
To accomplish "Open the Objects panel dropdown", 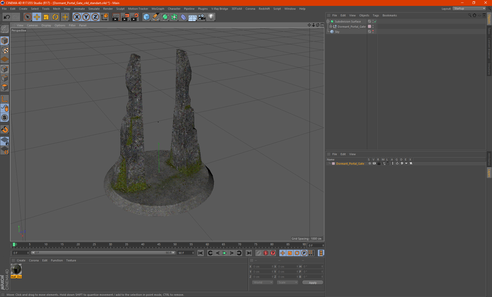I will (x=364, y=15).
